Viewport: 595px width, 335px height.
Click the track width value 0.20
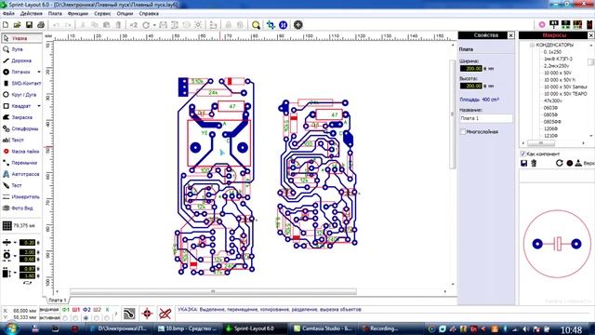tap(27, 242)
